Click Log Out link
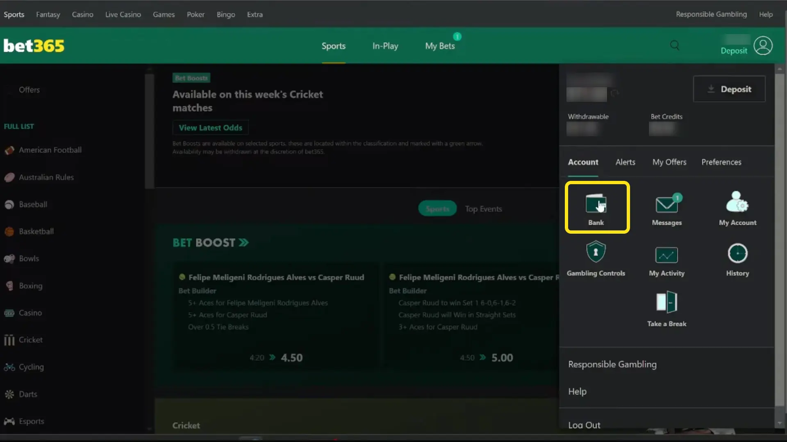Viewport: 787px width, 442px height. 584,425
